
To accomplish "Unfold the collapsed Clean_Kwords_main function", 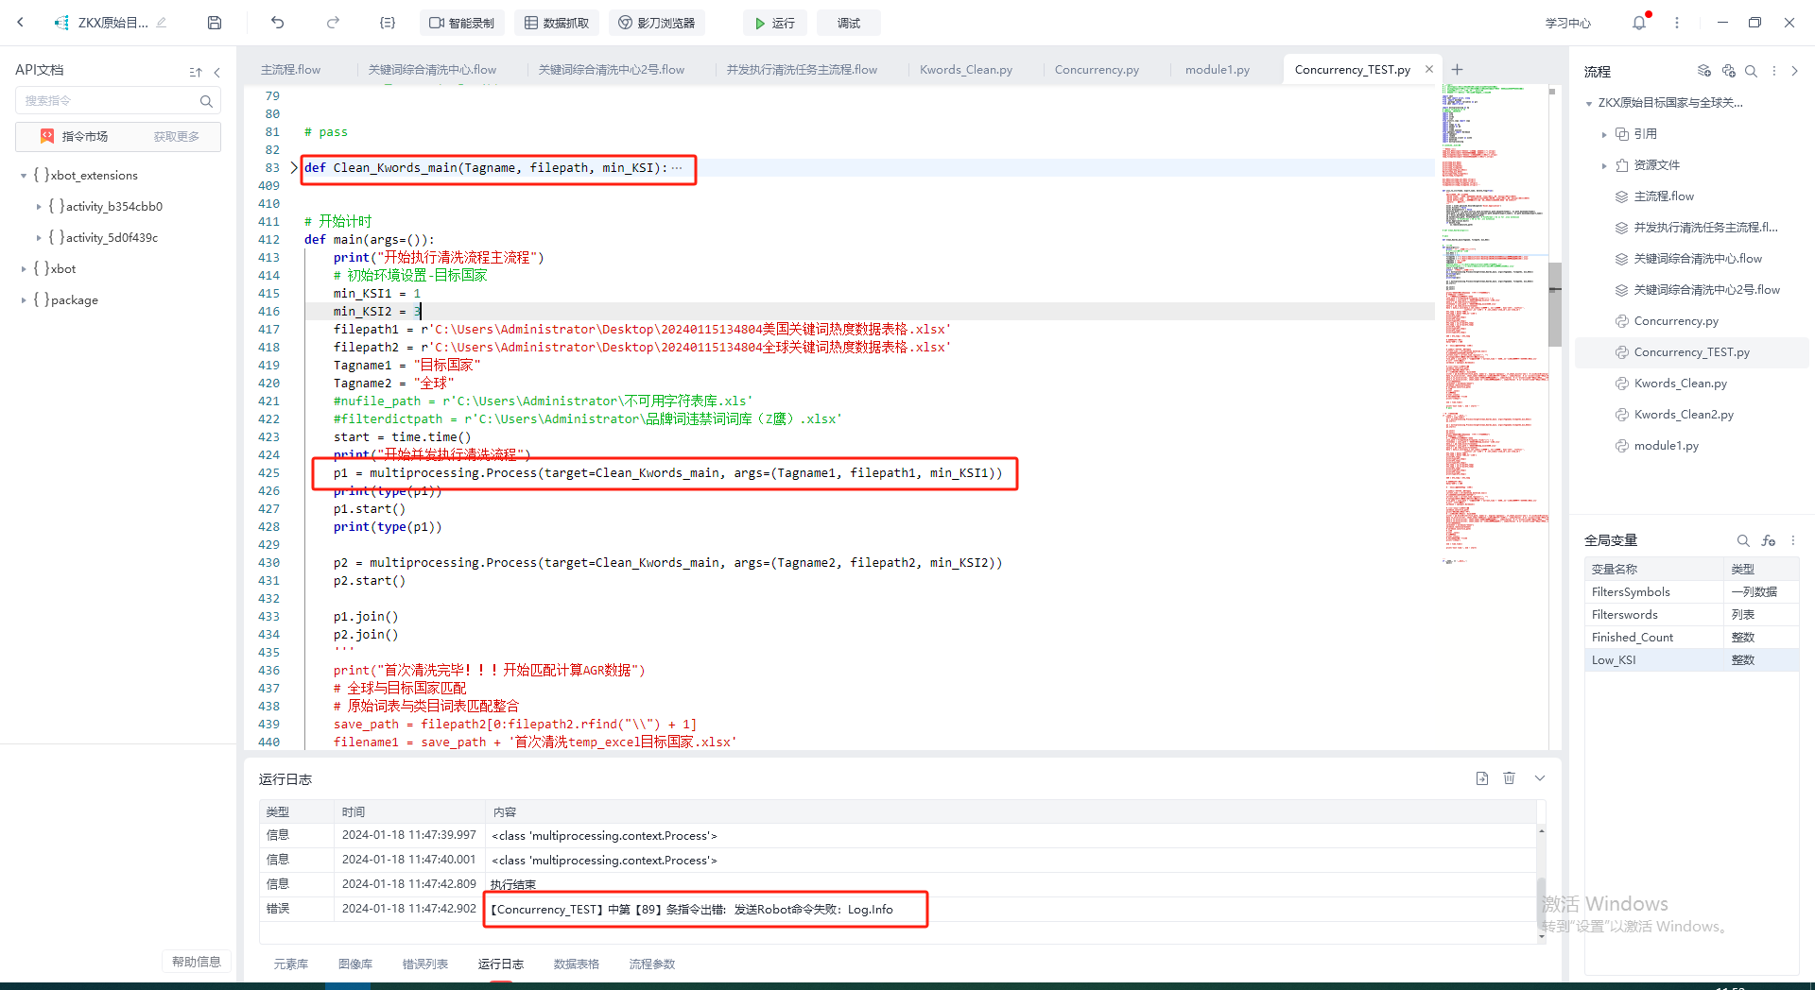I will click(x=294, y=168).
